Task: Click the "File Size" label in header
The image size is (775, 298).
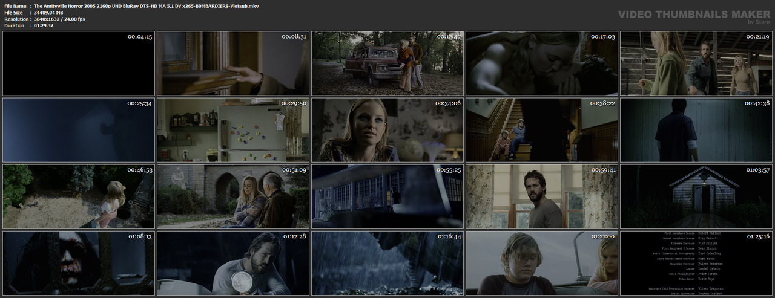Action: pyautogui.click(x=13, y=12)
